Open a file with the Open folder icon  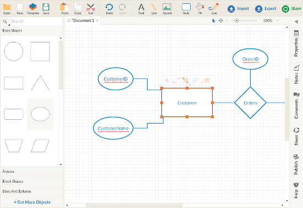(7, 9)
